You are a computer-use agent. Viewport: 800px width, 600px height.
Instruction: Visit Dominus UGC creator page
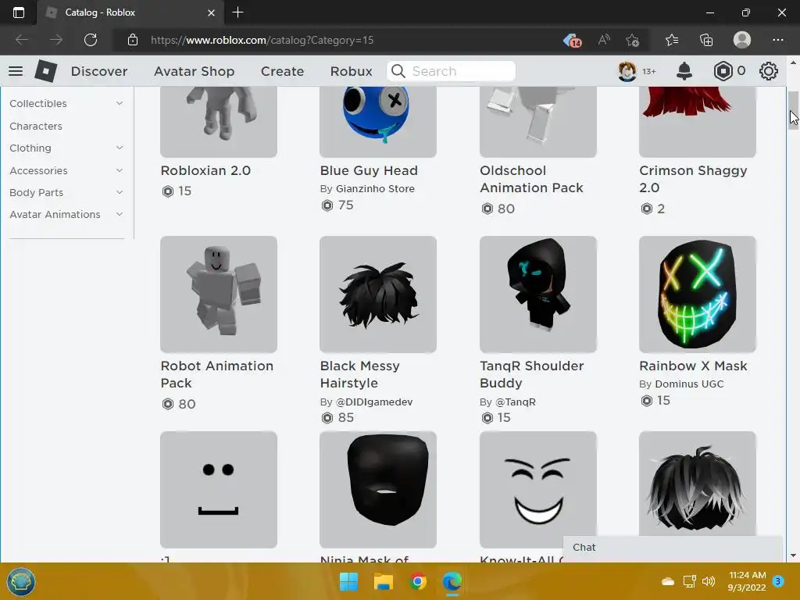click(x=689, y=384)
